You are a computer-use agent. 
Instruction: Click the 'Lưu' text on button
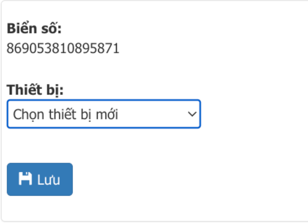click(48, 180)
